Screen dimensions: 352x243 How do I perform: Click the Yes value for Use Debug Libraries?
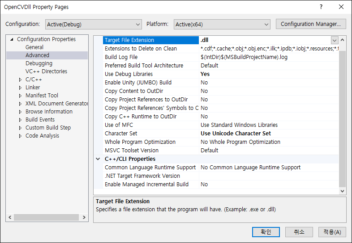[x=205, y=74]
